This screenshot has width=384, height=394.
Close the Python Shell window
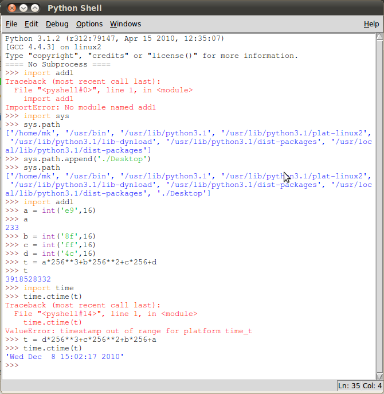tap(11, 9)
